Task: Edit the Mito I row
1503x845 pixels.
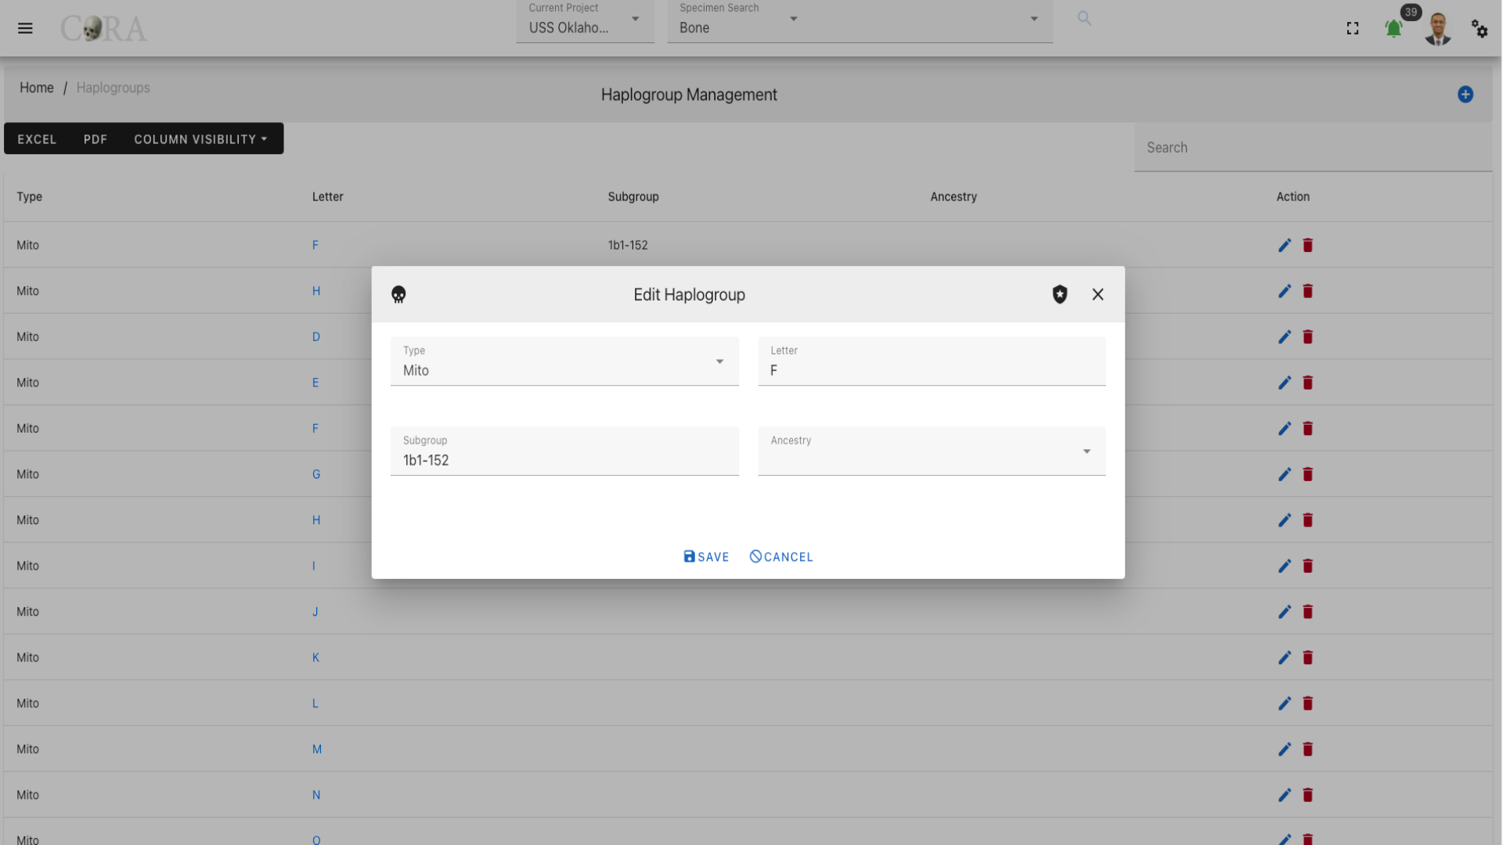Action: click(1285, 566)
